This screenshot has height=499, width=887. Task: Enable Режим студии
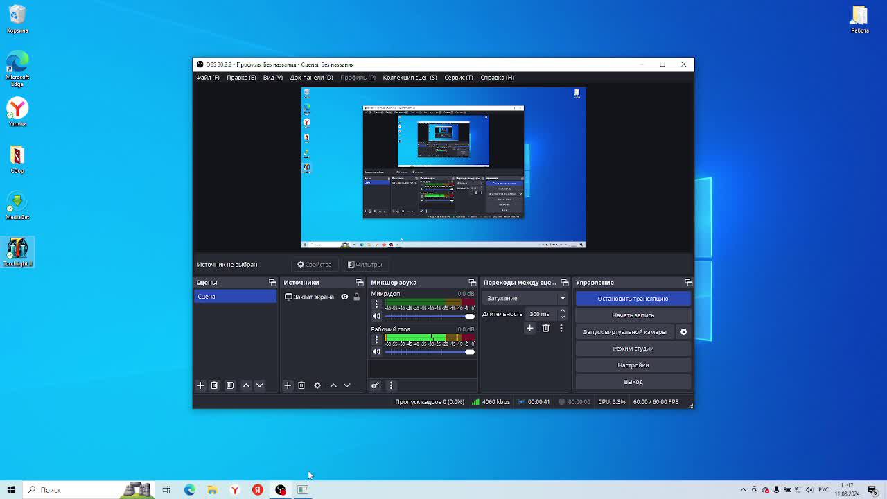(633, 349)
